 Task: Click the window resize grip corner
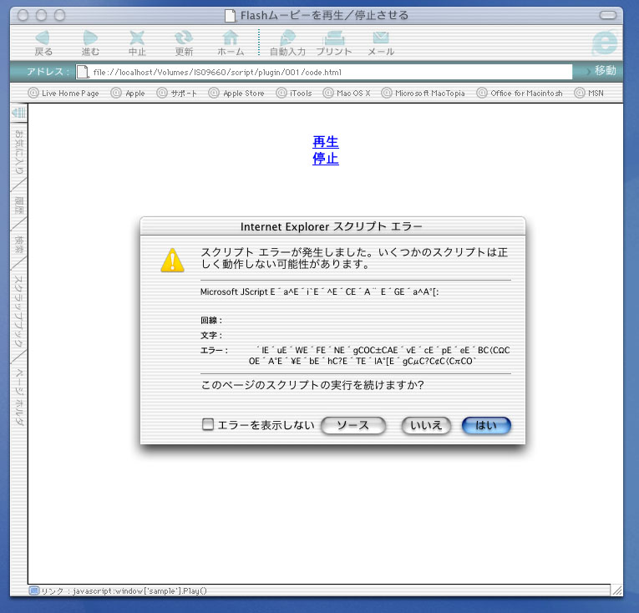(617, 590)
